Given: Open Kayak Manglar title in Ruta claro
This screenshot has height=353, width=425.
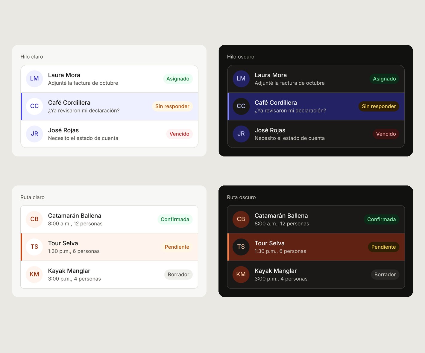Looking at the screenshot, I should [69, 271].
